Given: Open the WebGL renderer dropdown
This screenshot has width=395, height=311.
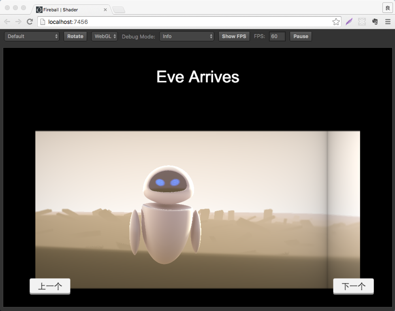Looking at the screenshot, I should (x=104, y=36).
